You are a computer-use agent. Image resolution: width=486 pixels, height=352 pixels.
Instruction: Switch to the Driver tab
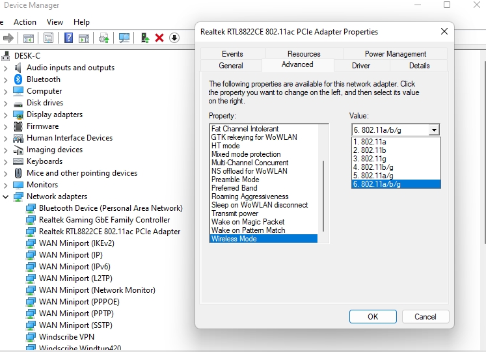pos(361,66)
